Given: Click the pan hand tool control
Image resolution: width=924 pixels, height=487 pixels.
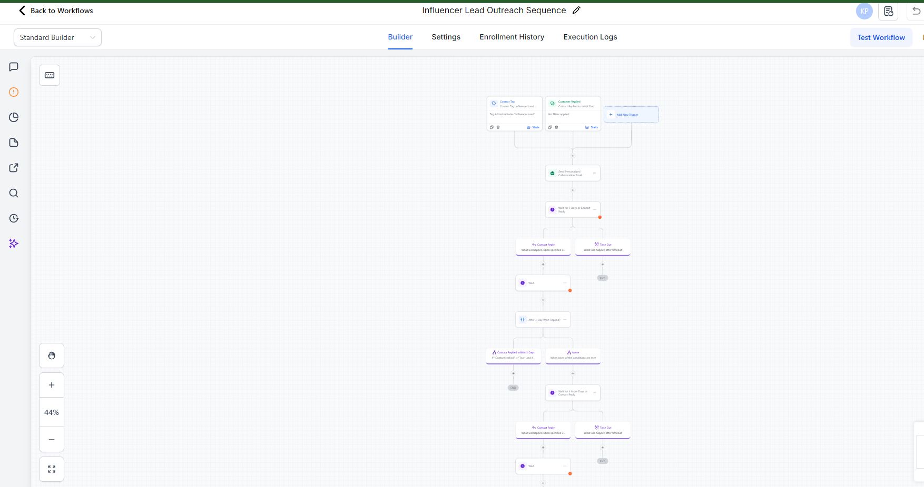Looking at the screenshot, I should click(51, 355).
